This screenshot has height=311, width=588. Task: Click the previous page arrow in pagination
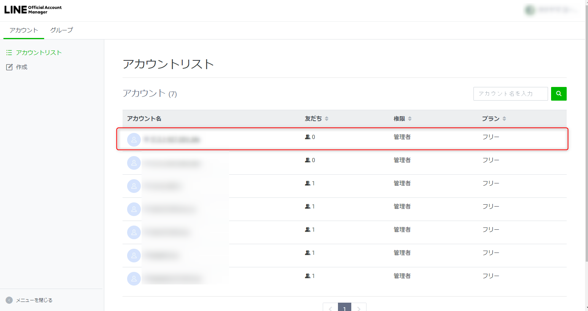[330, 308]
